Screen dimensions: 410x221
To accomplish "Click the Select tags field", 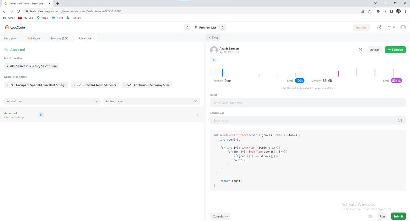I will coord(308,120).
